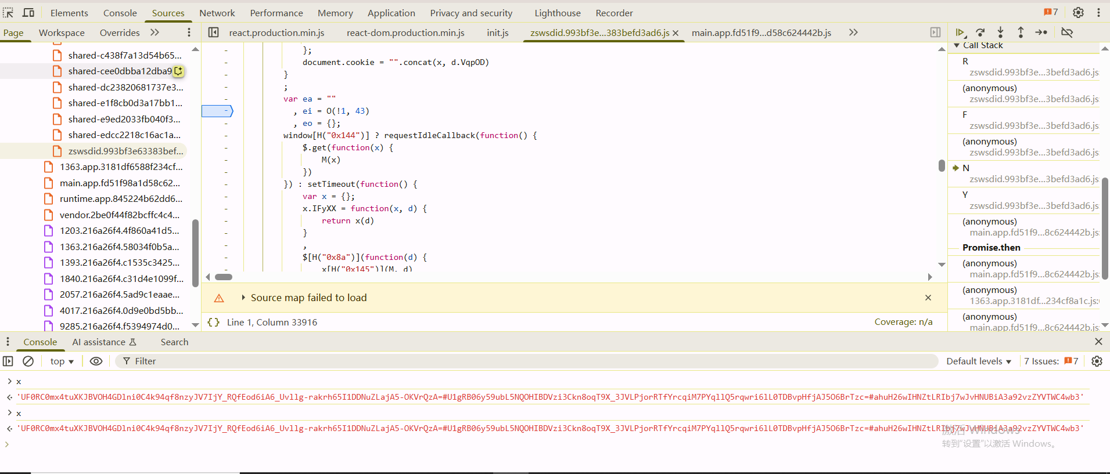This screenshot has height=474, width=1110.
Task: Click the inspect element picker icon
Action: tap(8, 13)
